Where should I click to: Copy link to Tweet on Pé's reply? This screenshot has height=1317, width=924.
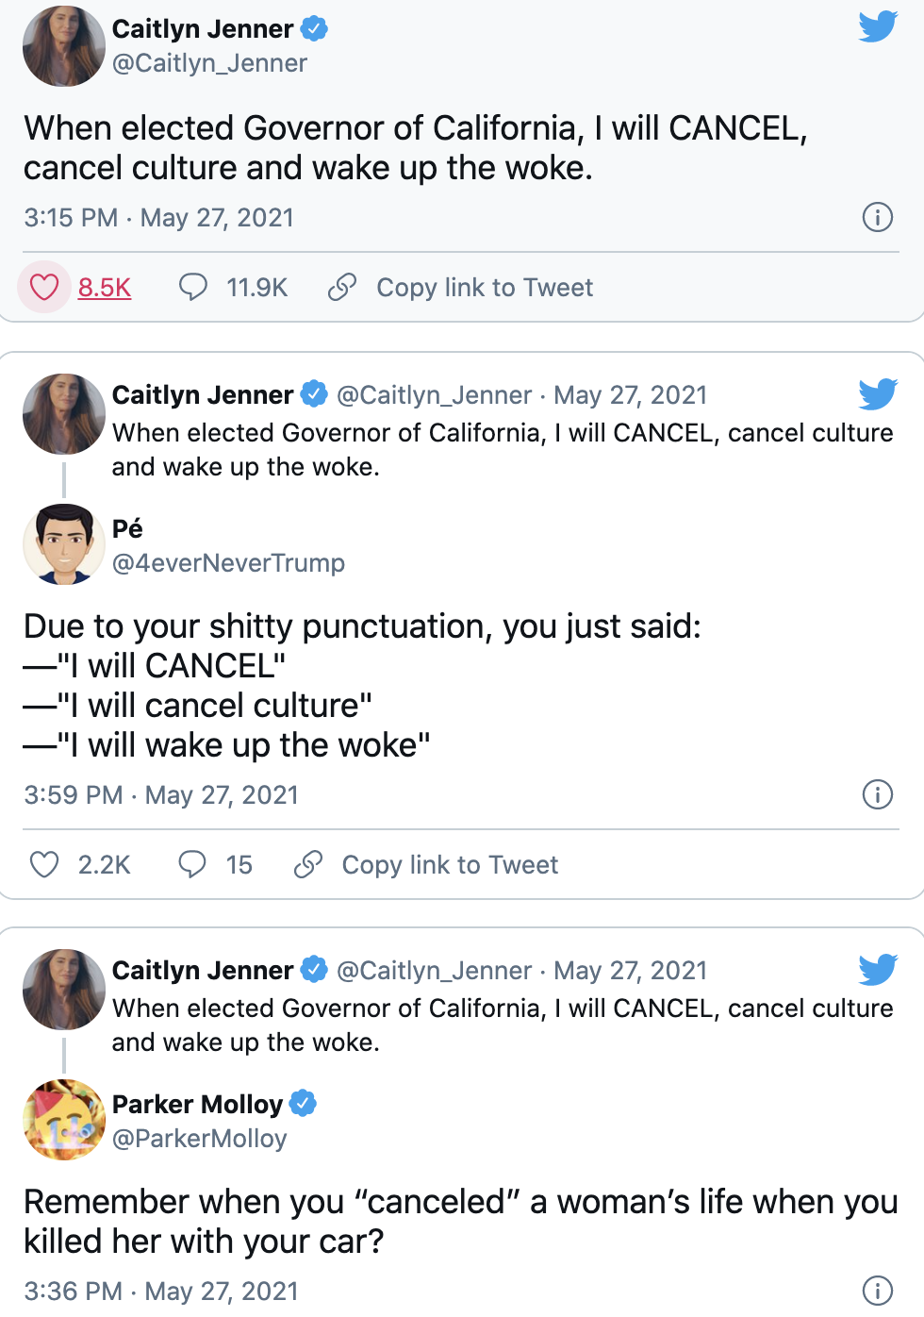coord(450,865)
